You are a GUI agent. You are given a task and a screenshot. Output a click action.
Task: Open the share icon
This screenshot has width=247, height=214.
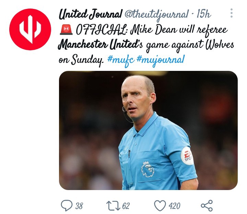[x=207, y=205]
